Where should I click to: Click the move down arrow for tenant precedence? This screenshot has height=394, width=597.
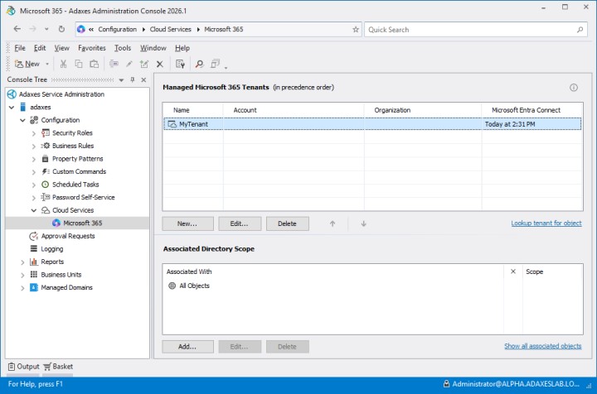363,223
